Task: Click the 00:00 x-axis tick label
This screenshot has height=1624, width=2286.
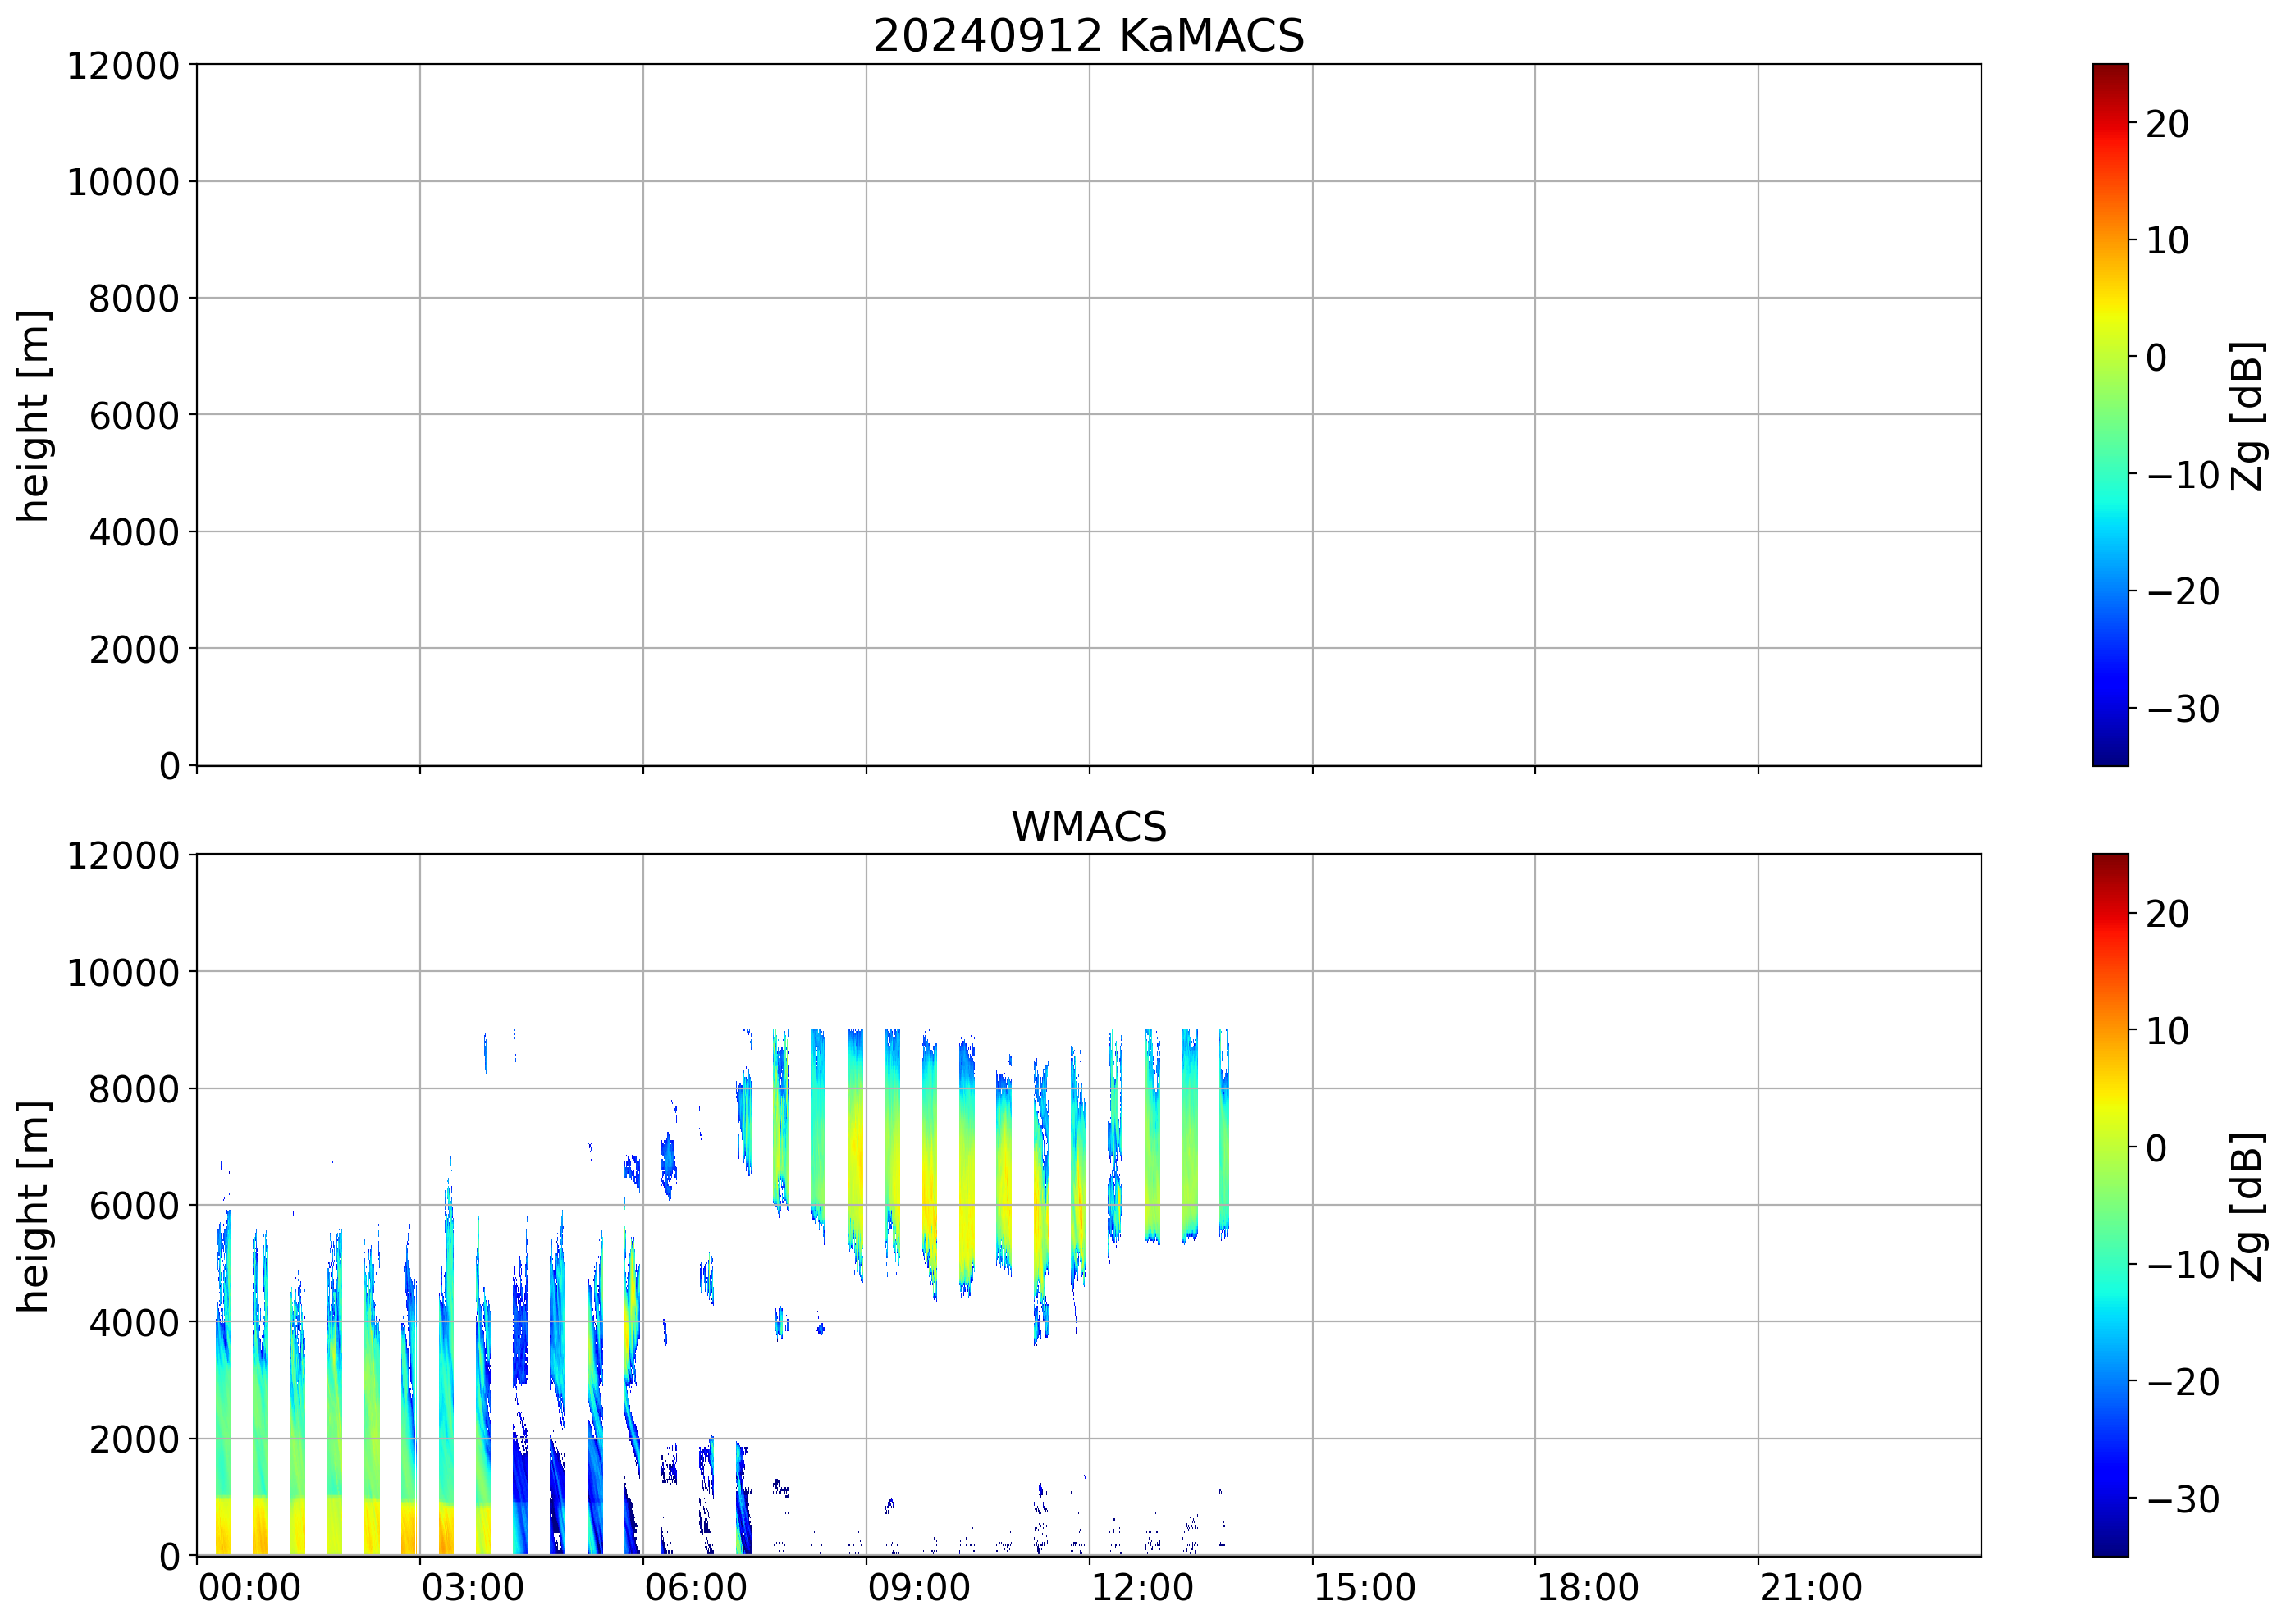Action: [x=249, y=1588]
